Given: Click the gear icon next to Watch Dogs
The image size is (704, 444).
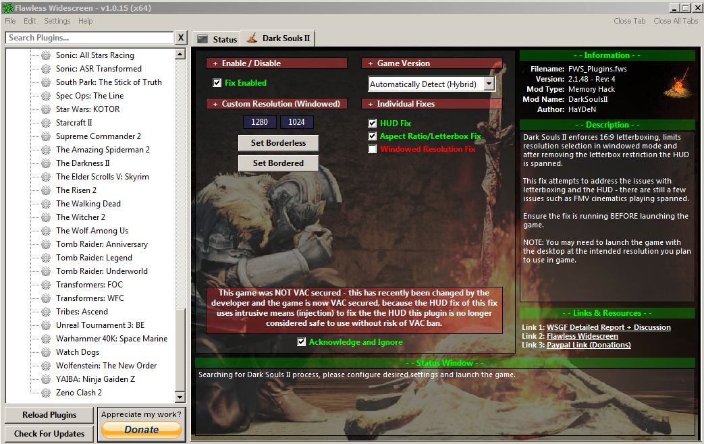Looking at the screenshot, I should [46, 352].
